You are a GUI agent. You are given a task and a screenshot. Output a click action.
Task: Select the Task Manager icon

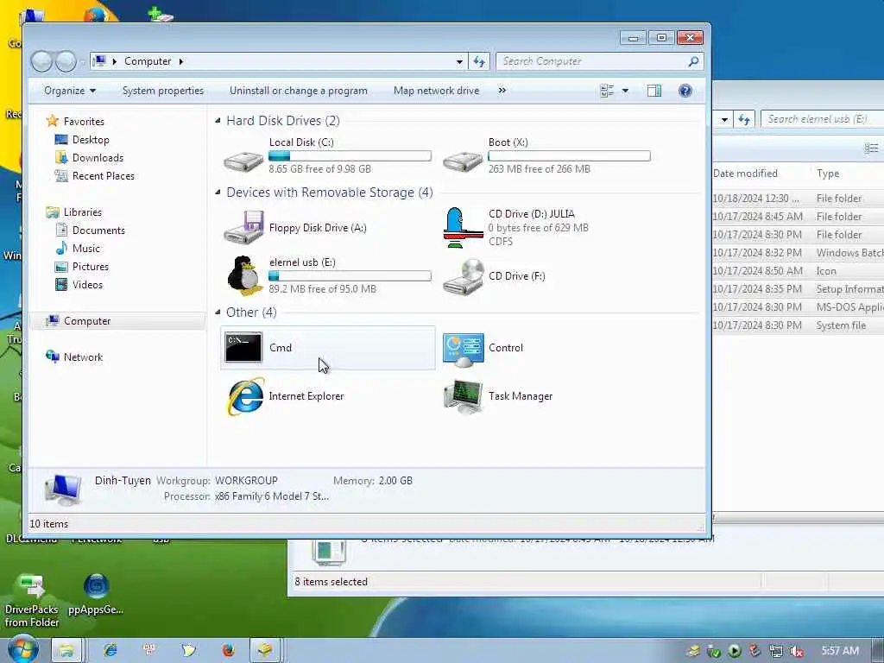tap(463, 396)
